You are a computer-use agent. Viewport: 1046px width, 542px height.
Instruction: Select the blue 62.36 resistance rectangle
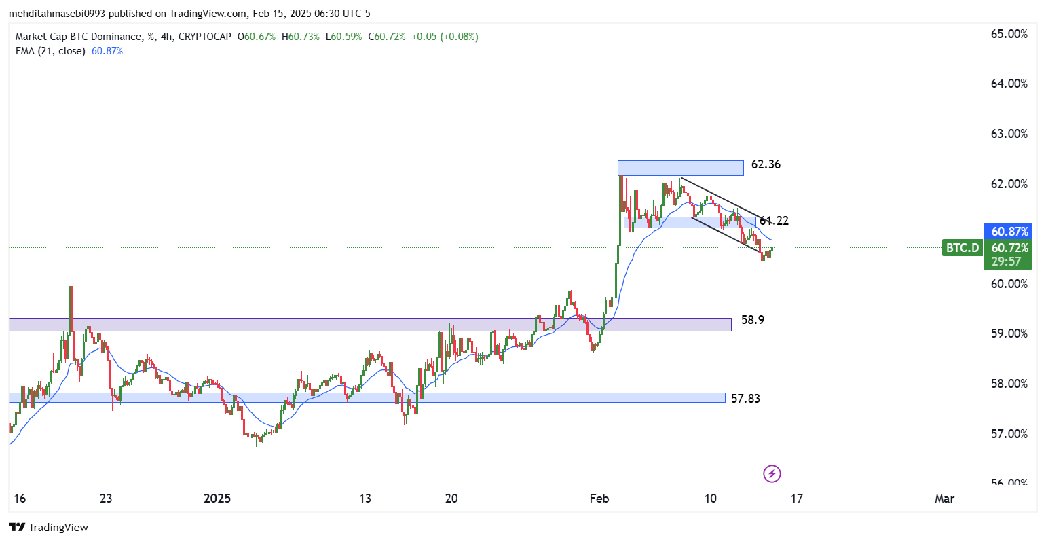(x=681, y=168)
